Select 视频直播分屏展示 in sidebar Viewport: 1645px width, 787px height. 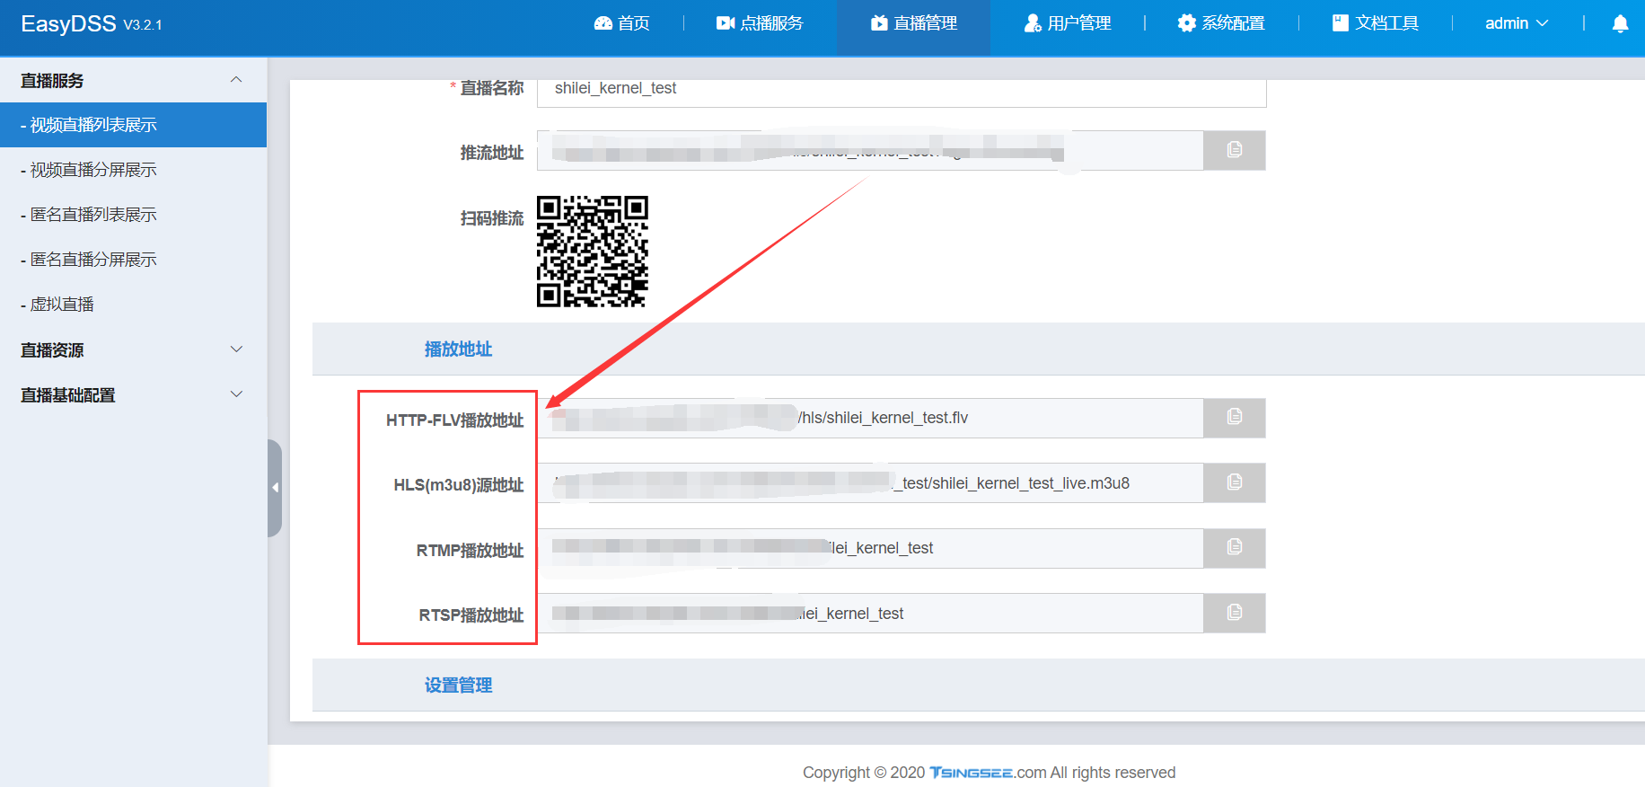click(x=133, y=170)
